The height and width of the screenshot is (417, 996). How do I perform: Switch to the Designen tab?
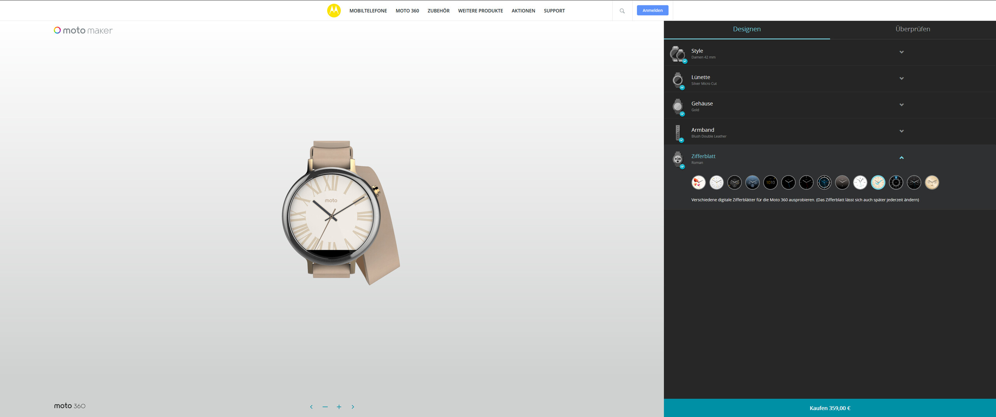(x=747, y=29)
